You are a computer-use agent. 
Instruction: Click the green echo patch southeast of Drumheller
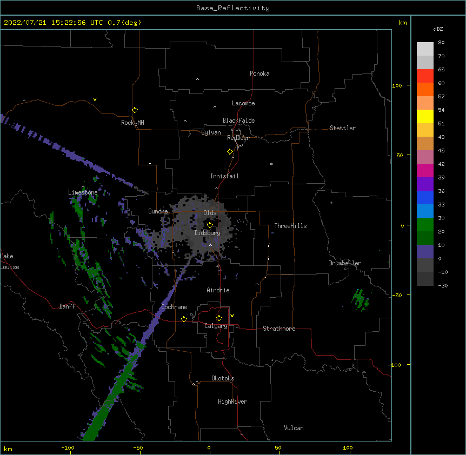coord(360,299)
